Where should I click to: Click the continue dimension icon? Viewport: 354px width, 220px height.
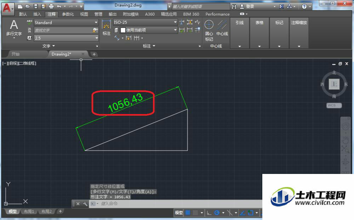[x=137, y=38]
